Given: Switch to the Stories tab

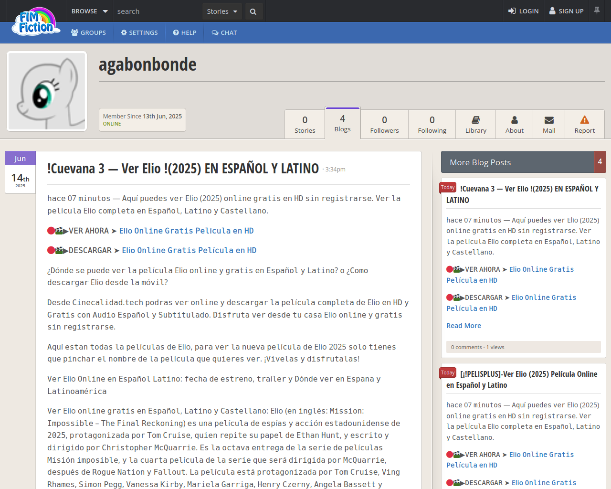Looking at the screenshot, I should [x=305, y=124].
